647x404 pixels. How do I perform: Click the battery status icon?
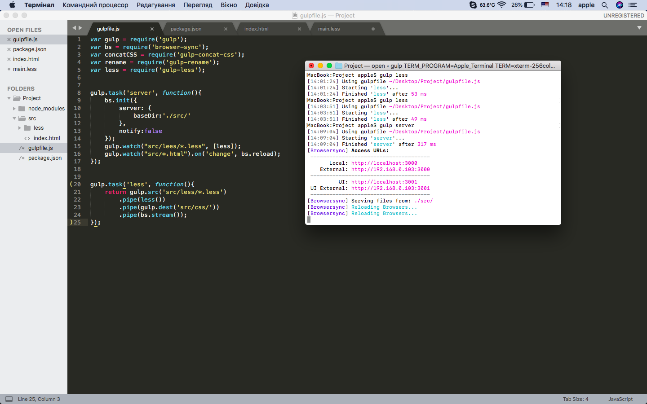click(x=529, y=5)
